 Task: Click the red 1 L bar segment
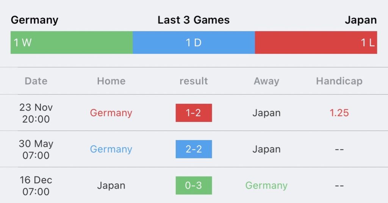click(x=316, y=42)
